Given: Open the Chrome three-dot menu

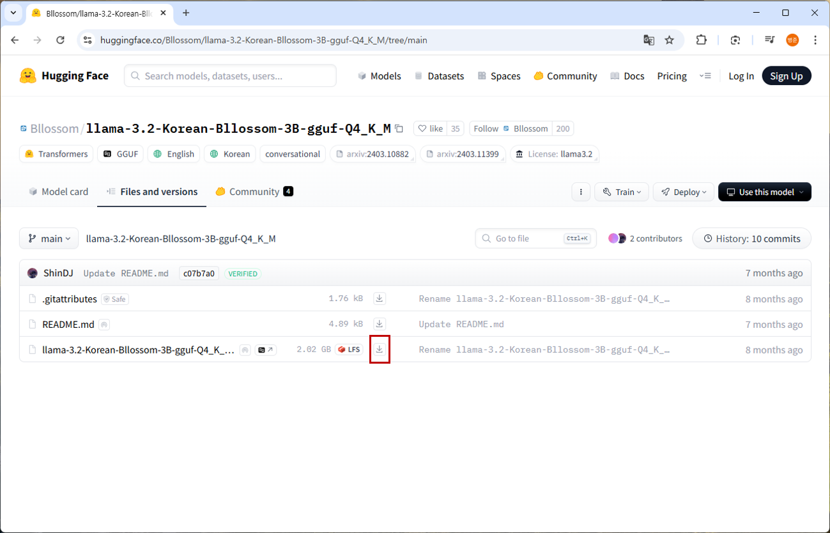Looking at the screenshot, I should [815, 40].
